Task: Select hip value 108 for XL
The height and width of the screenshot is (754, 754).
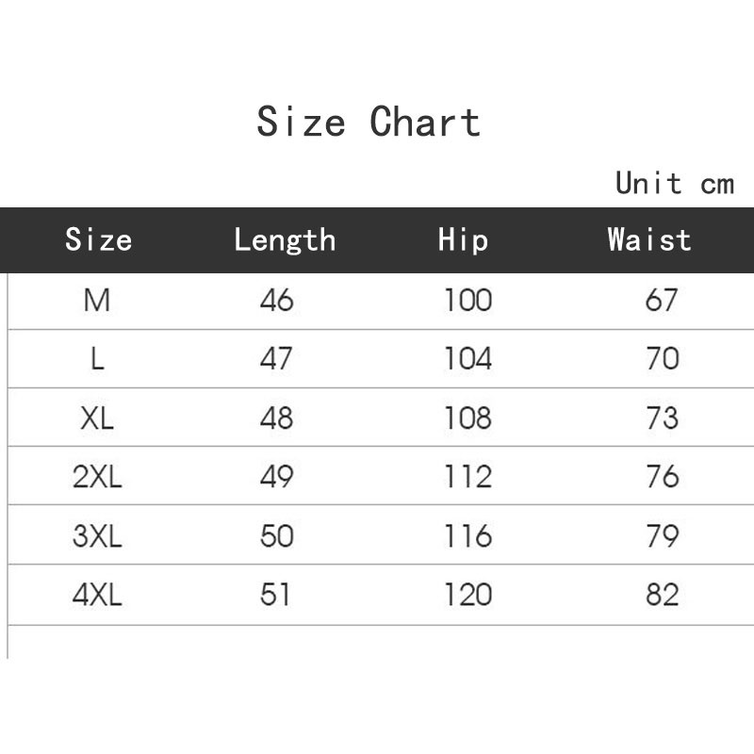Action: (x=468, y=418)
